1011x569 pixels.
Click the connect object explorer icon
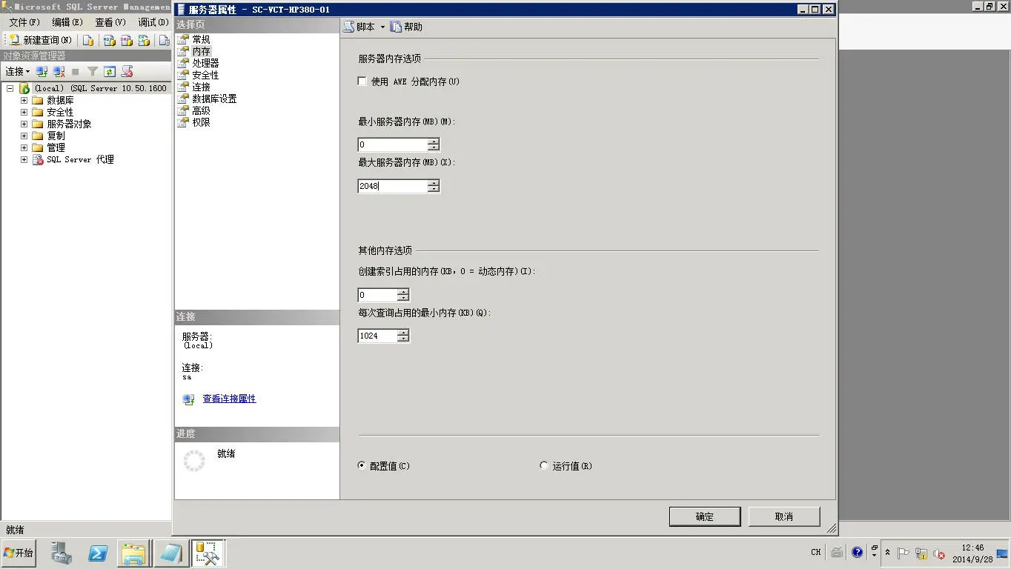pos(42,71)
